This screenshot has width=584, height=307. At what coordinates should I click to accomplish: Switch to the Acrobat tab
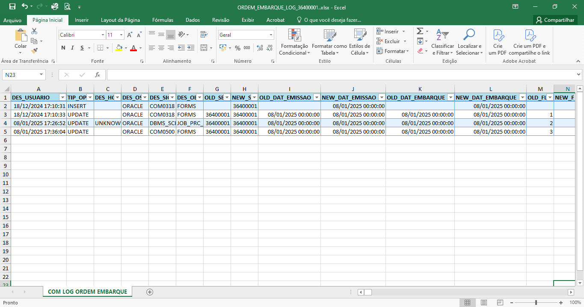(x=276, y=20)
